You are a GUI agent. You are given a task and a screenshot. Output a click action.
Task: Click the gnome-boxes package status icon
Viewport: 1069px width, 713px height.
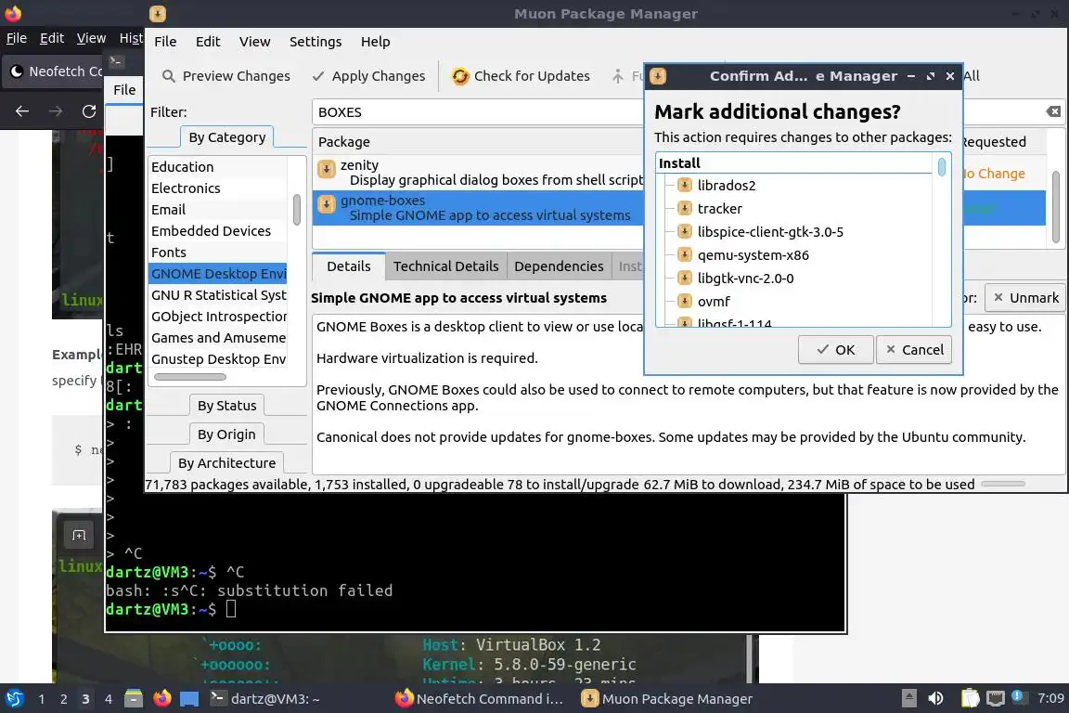(327, 204)
